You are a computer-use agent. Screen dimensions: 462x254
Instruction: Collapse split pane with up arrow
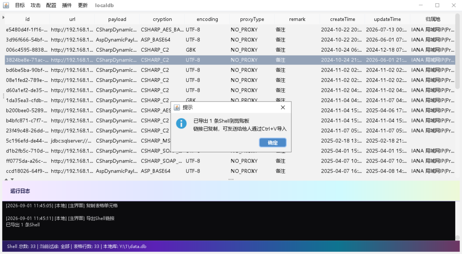6,179
